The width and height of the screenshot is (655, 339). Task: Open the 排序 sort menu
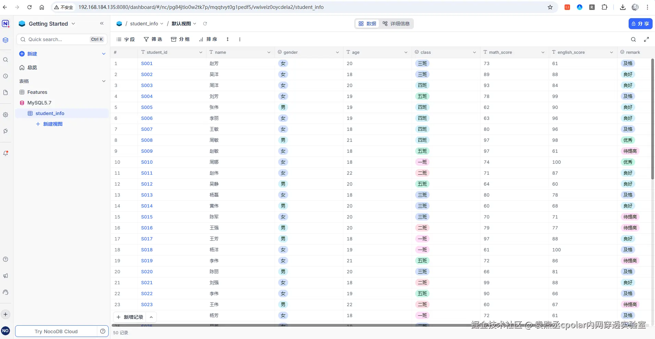tap(208, 39)
